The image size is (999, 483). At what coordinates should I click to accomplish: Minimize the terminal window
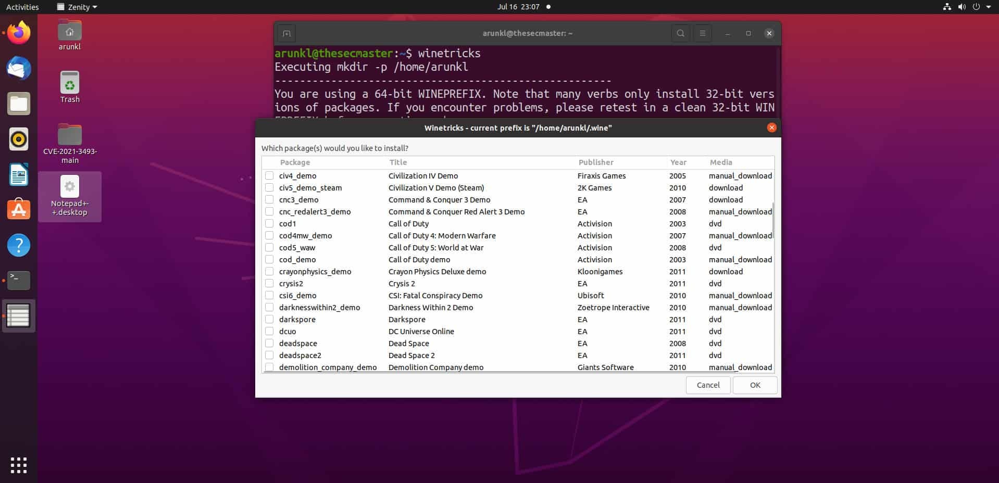click(728, 33)
